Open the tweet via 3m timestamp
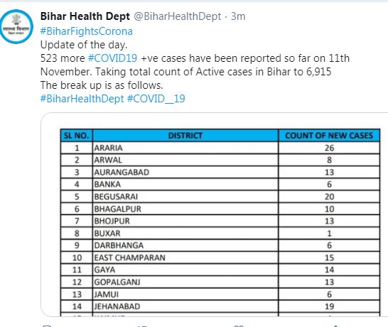388x327 pixels. (x=238, y=16)
